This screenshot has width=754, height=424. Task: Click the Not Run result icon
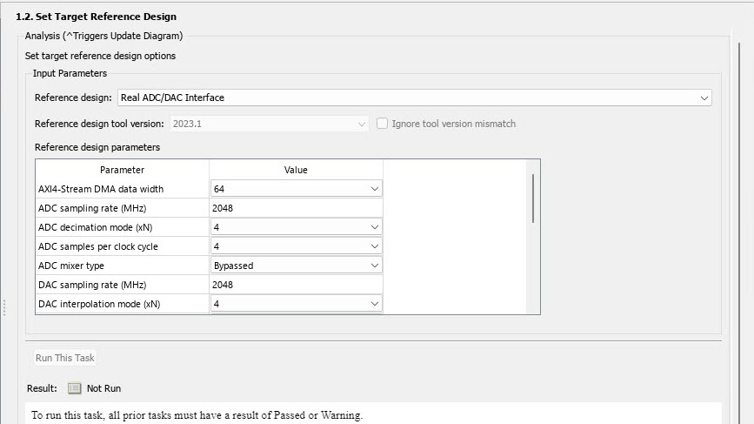pyautogui.click(x=74, y=388)
